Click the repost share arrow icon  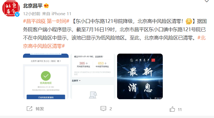coord(29,109)
